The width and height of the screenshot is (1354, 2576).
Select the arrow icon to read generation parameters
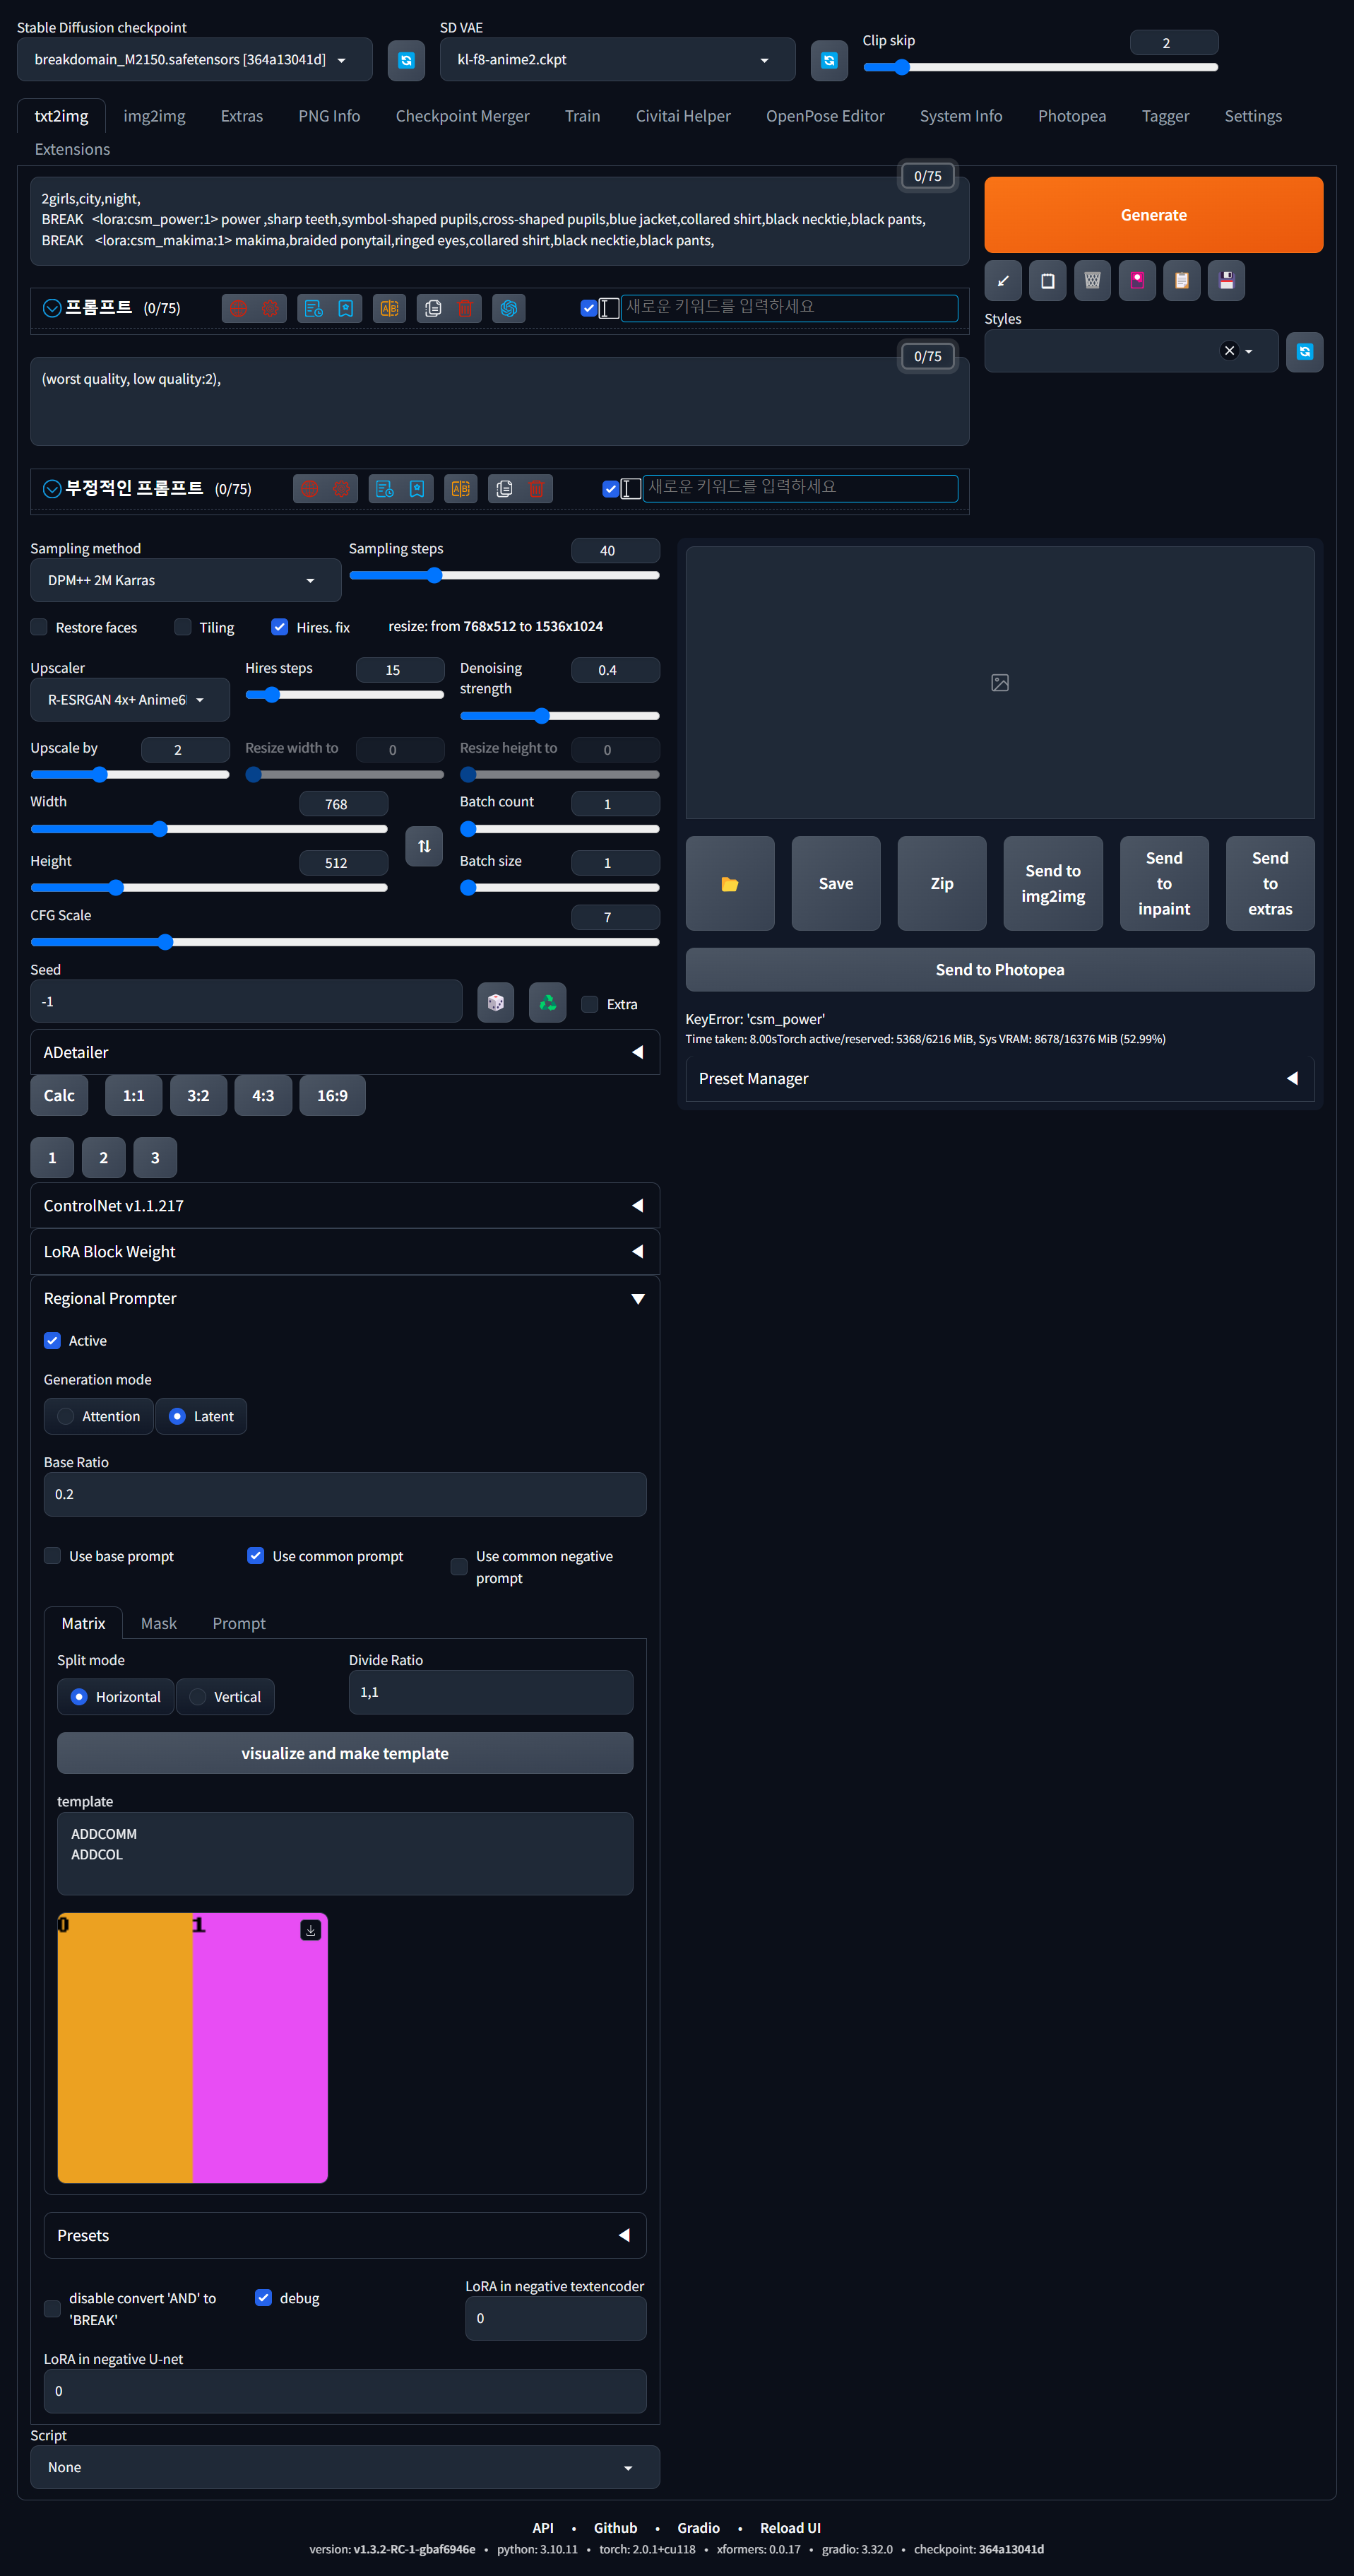coord(1003,281)
